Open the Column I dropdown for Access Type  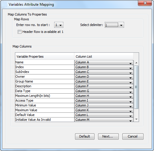pos(104,101)
